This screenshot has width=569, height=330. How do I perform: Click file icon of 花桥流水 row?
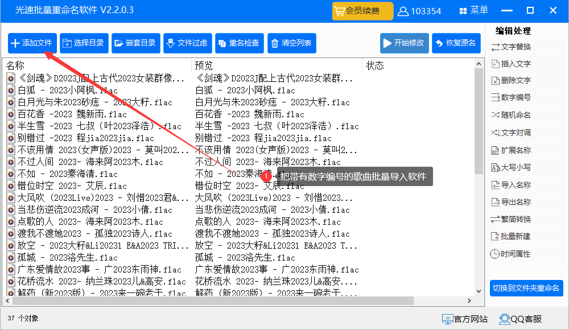(11, 282)
